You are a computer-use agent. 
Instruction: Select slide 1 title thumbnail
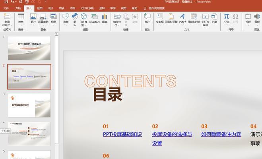point(29,48)
